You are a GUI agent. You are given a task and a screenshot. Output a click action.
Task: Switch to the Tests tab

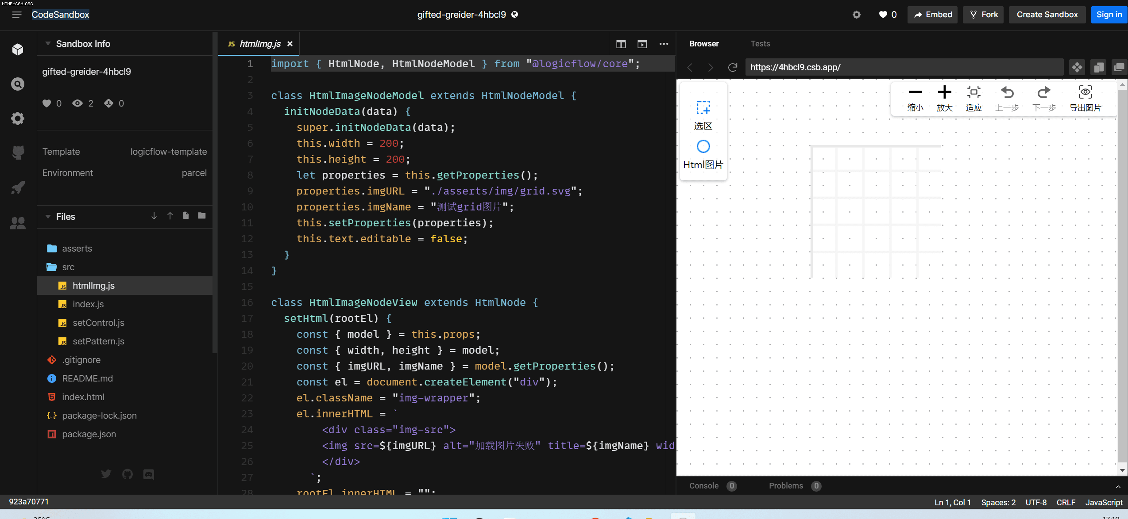pos(760,44)
